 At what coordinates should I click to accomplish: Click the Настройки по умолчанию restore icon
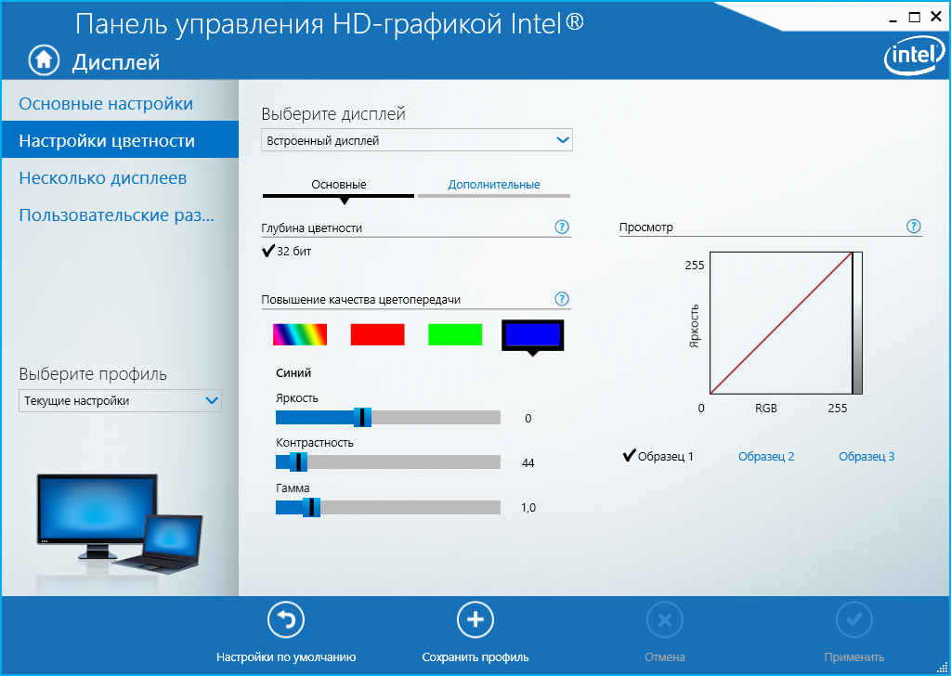pos(286,619)
